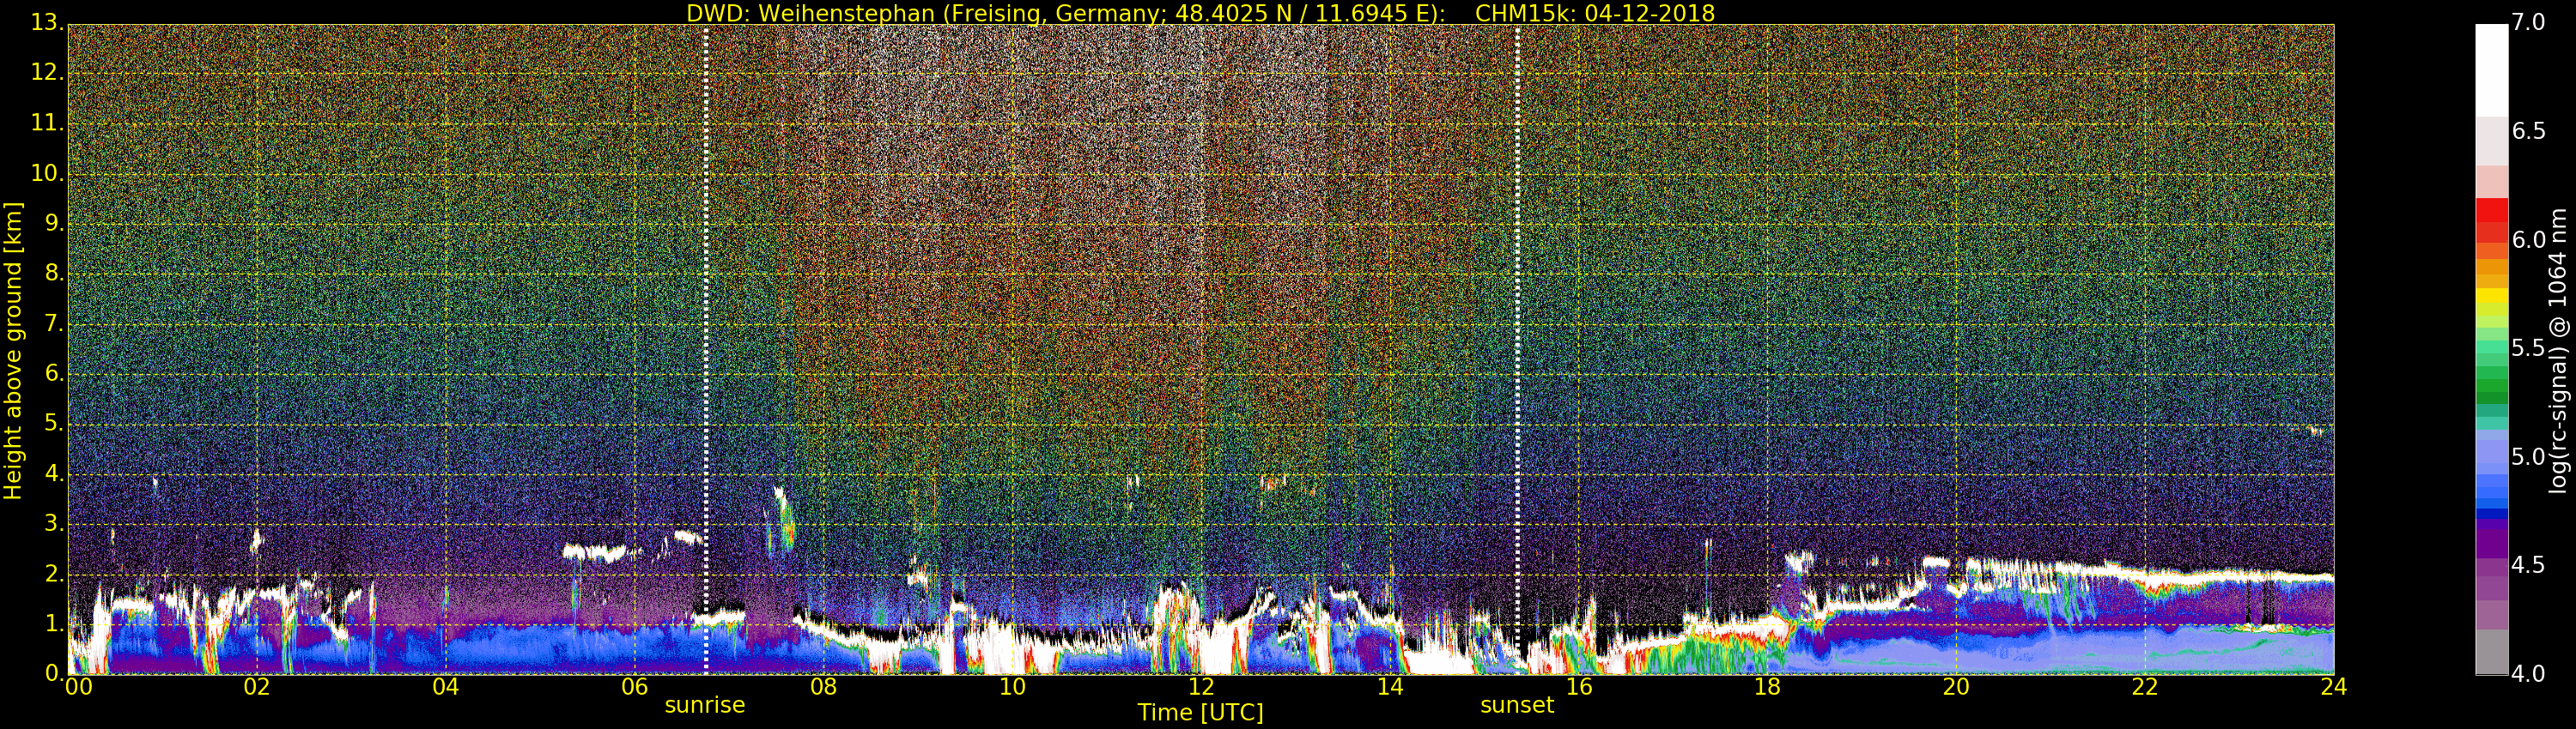Click the 'log(rc-signal) @ 1064 nm' colorbar label
This screenshot has width=2576, height=729.
click(2557, 351)
